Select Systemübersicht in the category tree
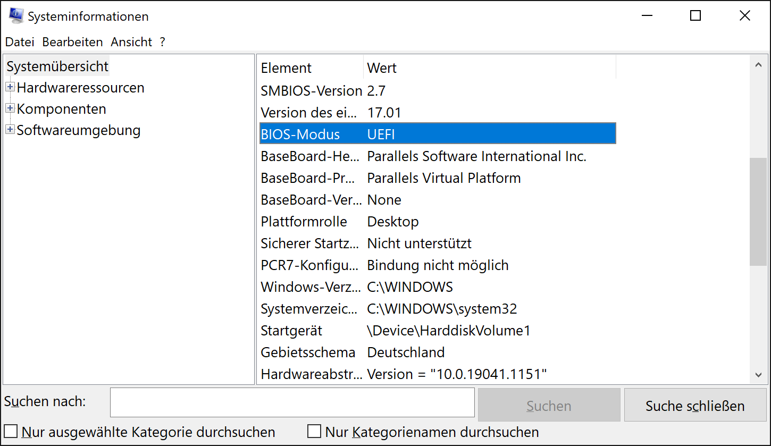 click(x=57, y=66)
